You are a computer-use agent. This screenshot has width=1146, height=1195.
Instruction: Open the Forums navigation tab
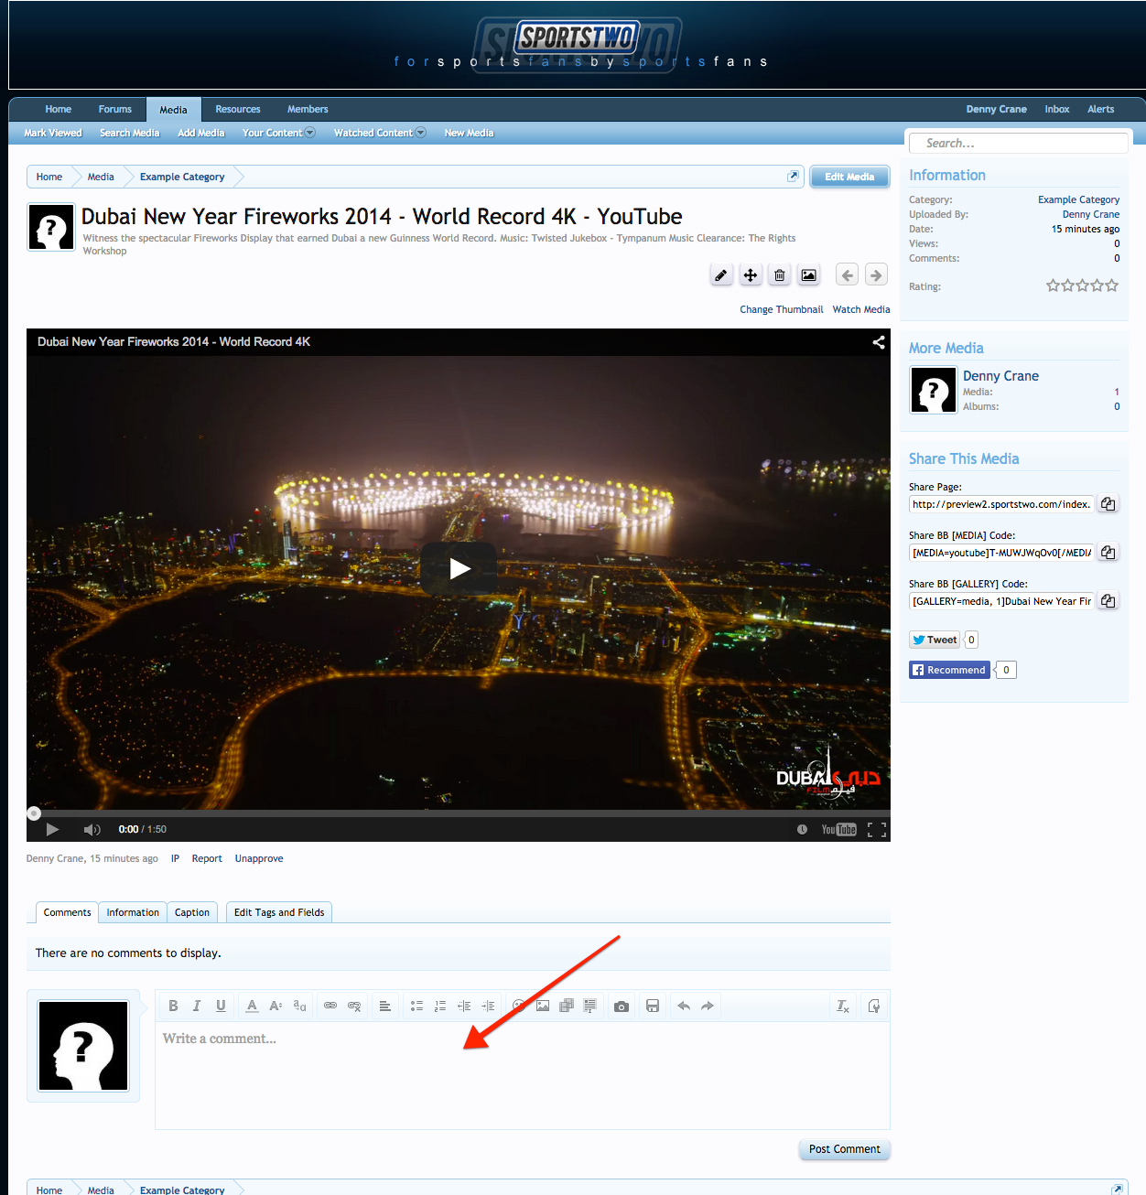tap(115, 109)
